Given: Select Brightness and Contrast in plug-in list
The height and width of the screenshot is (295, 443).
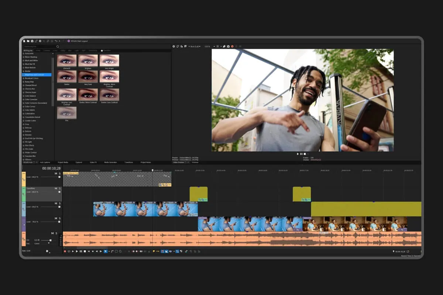Looking at the screenshot, I should coord(37,75).
